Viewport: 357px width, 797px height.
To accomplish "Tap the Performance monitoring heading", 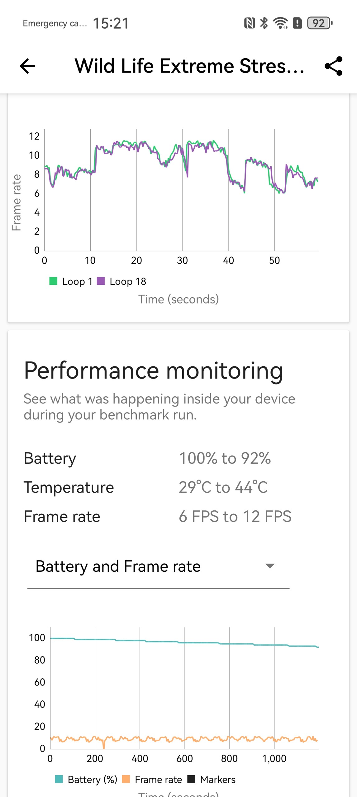I will tap(153, 370).
